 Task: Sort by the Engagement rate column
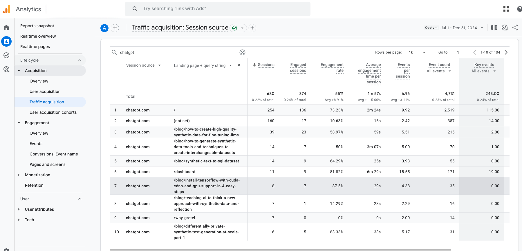[x=332, y=68]
